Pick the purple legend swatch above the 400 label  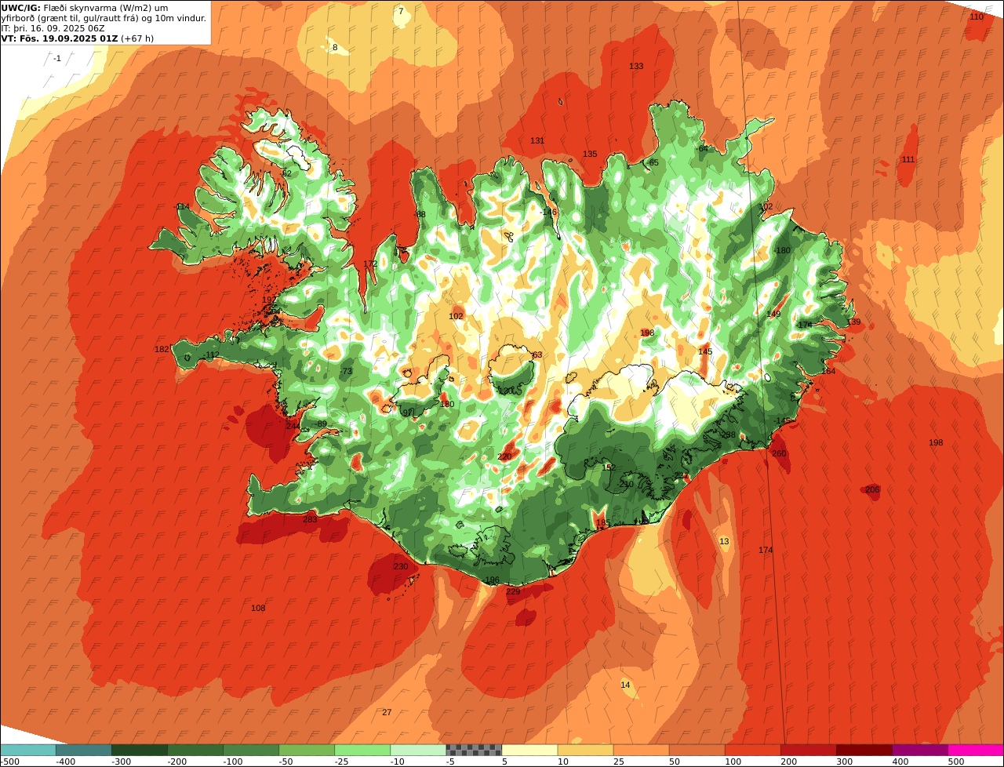coord(920,750)
